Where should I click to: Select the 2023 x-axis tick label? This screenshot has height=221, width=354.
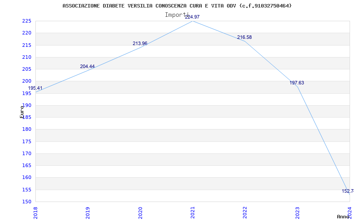[x=297, y=213]
